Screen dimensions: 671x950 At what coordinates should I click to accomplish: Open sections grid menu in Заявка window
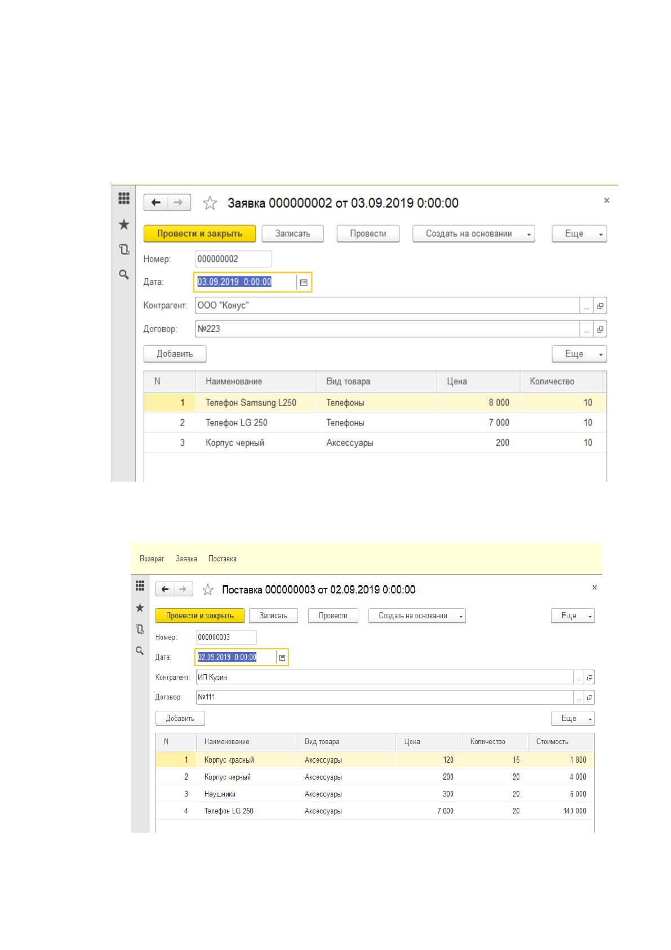(x=124, y=199)
